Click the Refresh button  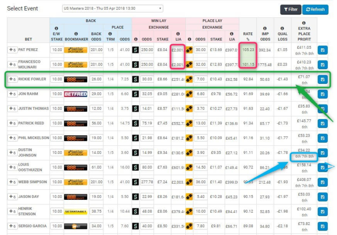[315, 10]
